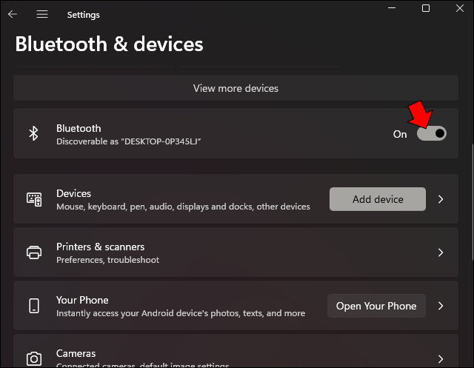The height and width of the screenshot is (368, 474).
Task: Click 'Preferences, troubleshoot' description
Action: pos(107,260)
